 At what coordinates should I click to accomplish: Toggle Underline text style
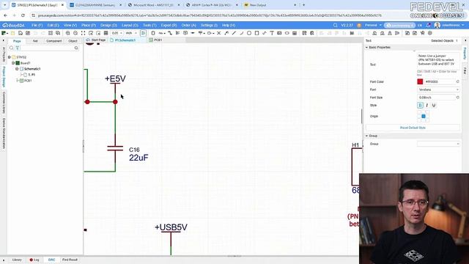tap(434, 106)
